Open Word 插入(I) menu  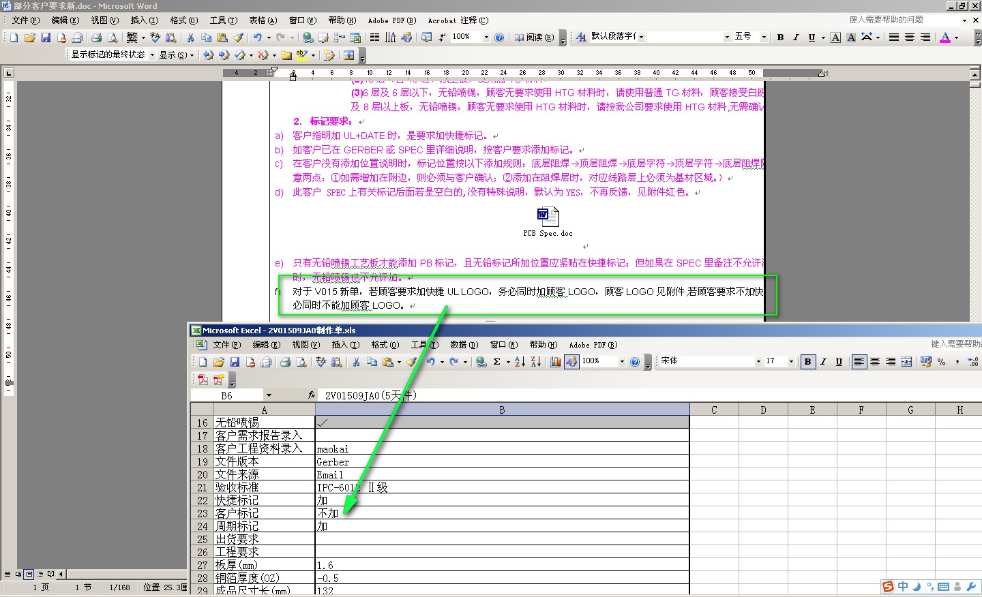145,20
